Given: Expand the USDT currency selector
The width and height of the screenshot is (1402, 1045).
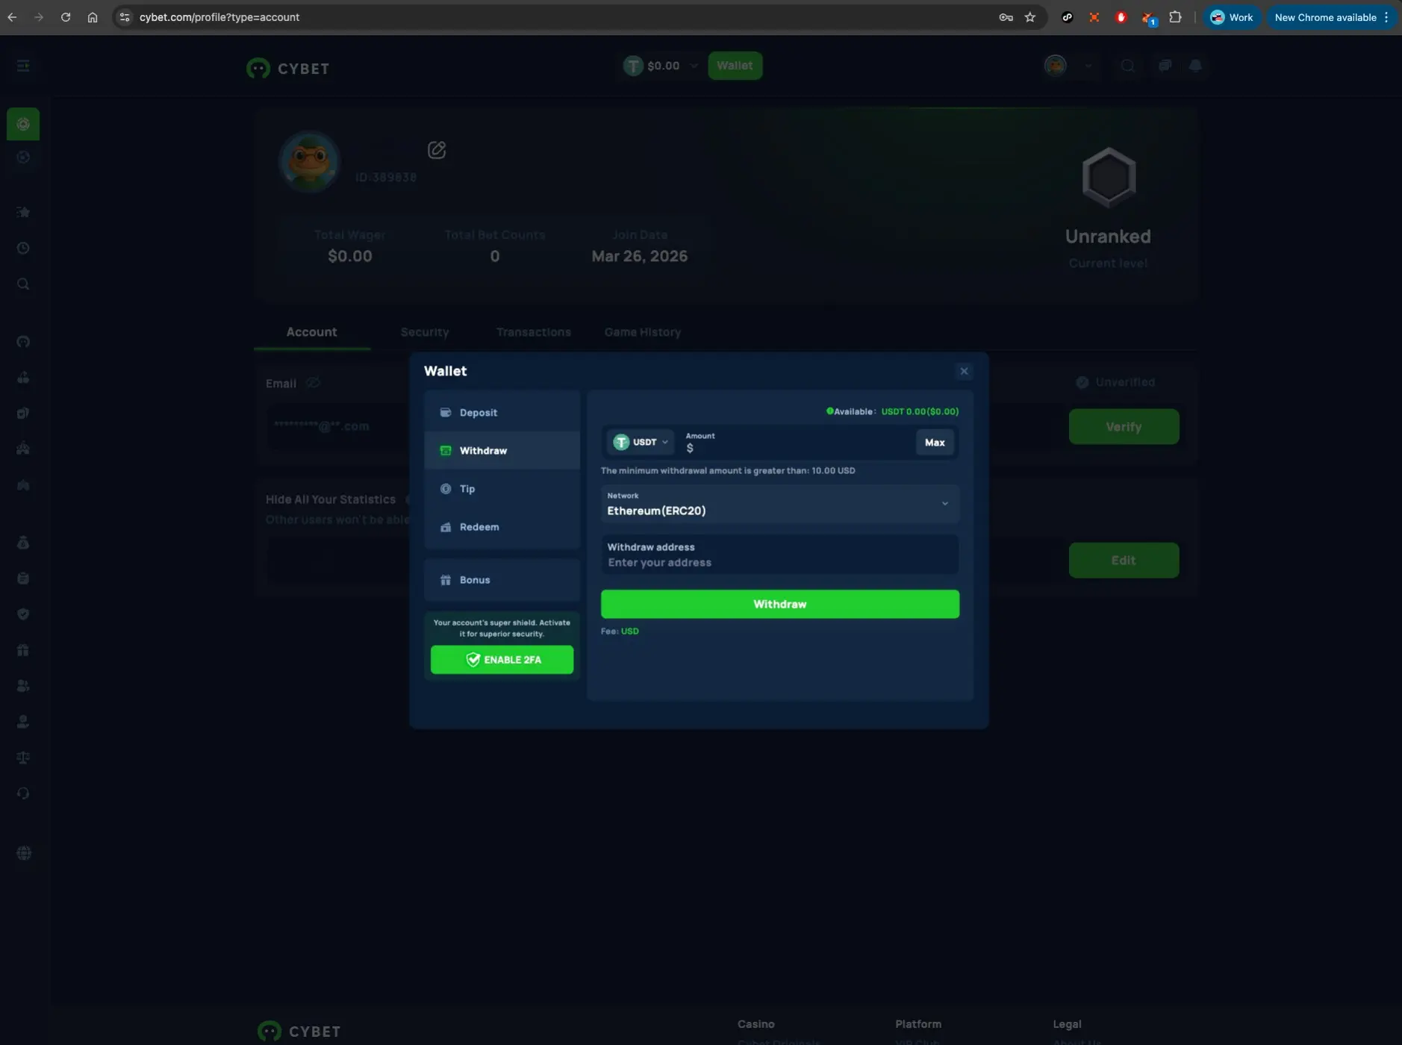Looking at the screenshot, I should click(x=641, y=442).
